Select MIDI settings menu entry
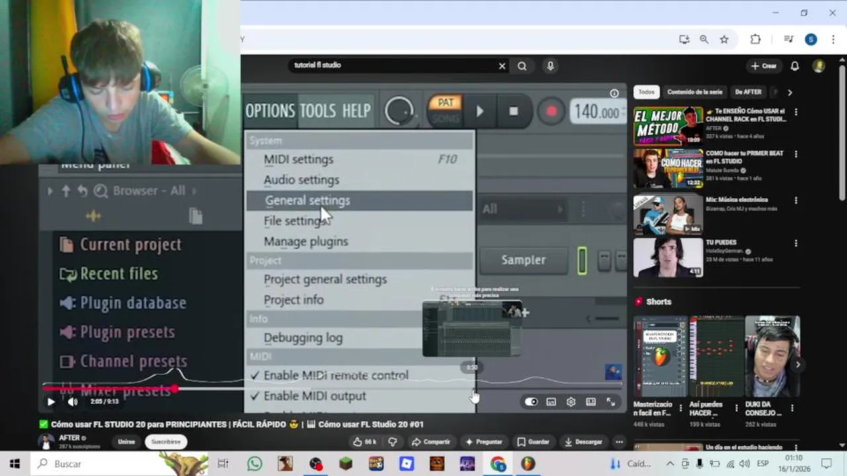847x476 pixels. [361, 159]
